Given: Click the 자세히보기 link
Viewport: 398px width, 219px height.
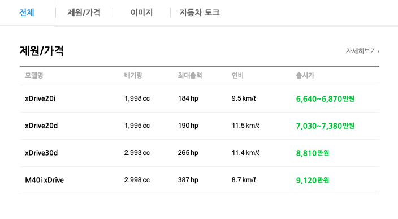Looking at the screenshot, I should click(x=362, y=51).
